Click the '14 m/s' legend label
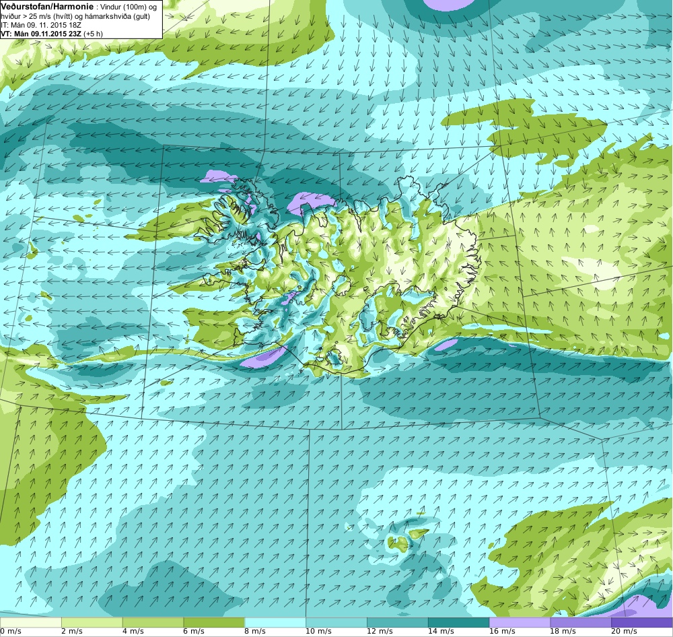The height and width of the screenshot is (637, 673). pyautogui.click(x=441, y=632)
